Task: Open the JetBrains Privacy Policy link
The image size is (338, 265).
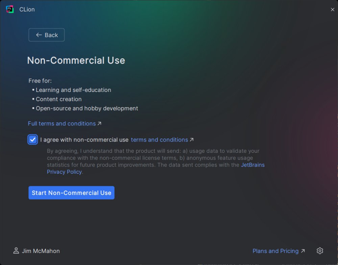Action: click(253, 165)
